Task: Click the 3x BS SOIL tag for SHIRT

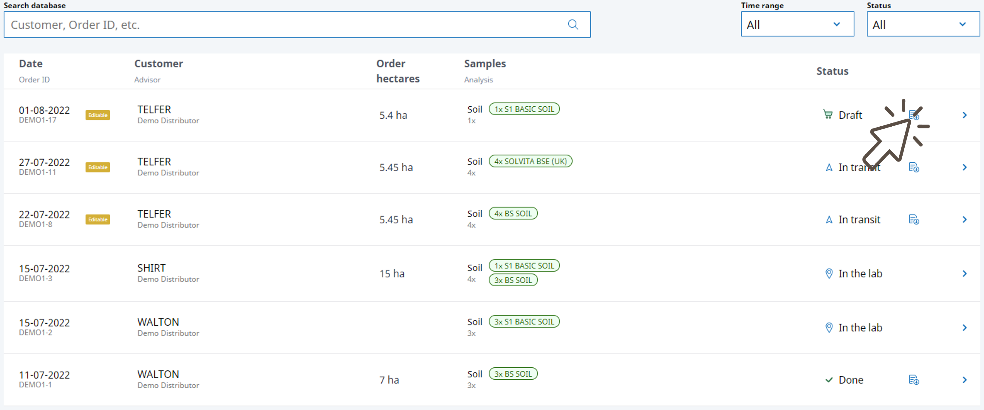Action: tap(513, 280)
